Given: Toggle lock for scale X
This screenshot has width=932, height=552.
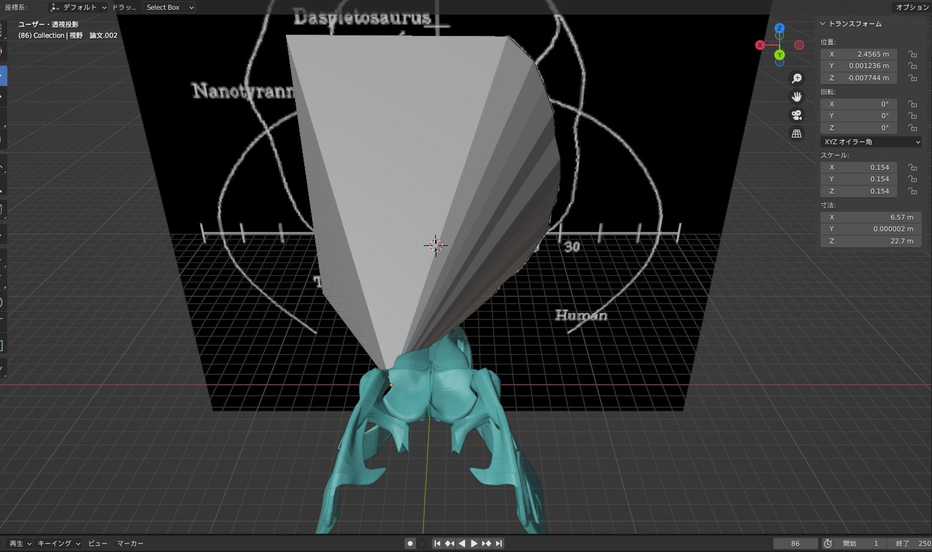Looking at the screenshot, I should [x=912, y=167].
